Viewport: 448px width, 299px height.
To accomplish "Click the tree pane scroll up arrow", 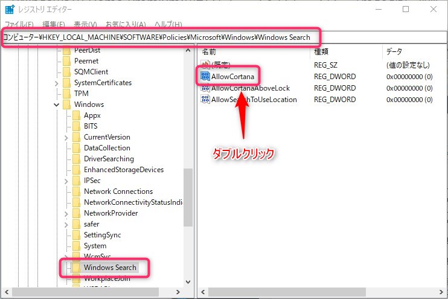I will coord(188,51).
